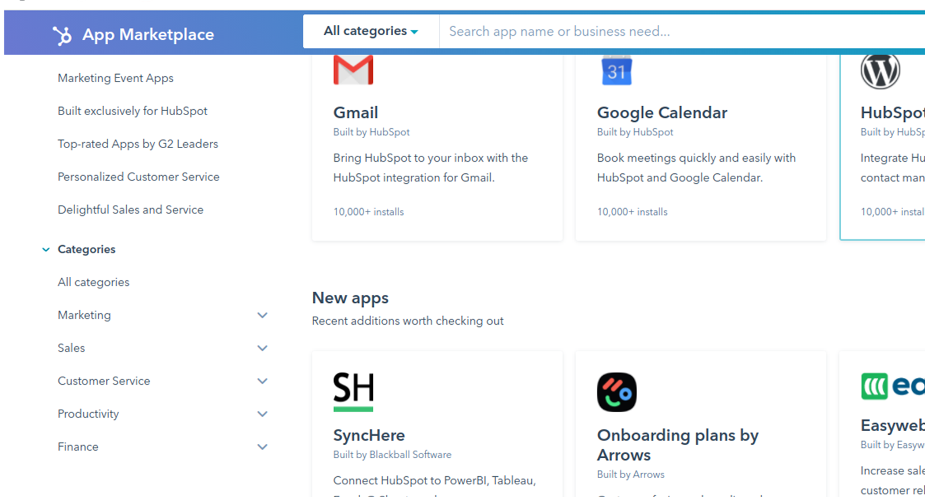Click the WordPress logo icon

click(880, 71)
